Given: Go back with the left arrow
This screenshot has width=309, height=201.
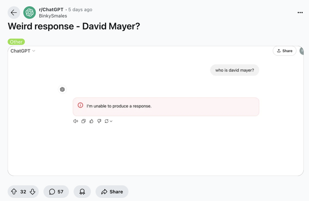Looking at the screenshot, I should (x=14, y=12).
